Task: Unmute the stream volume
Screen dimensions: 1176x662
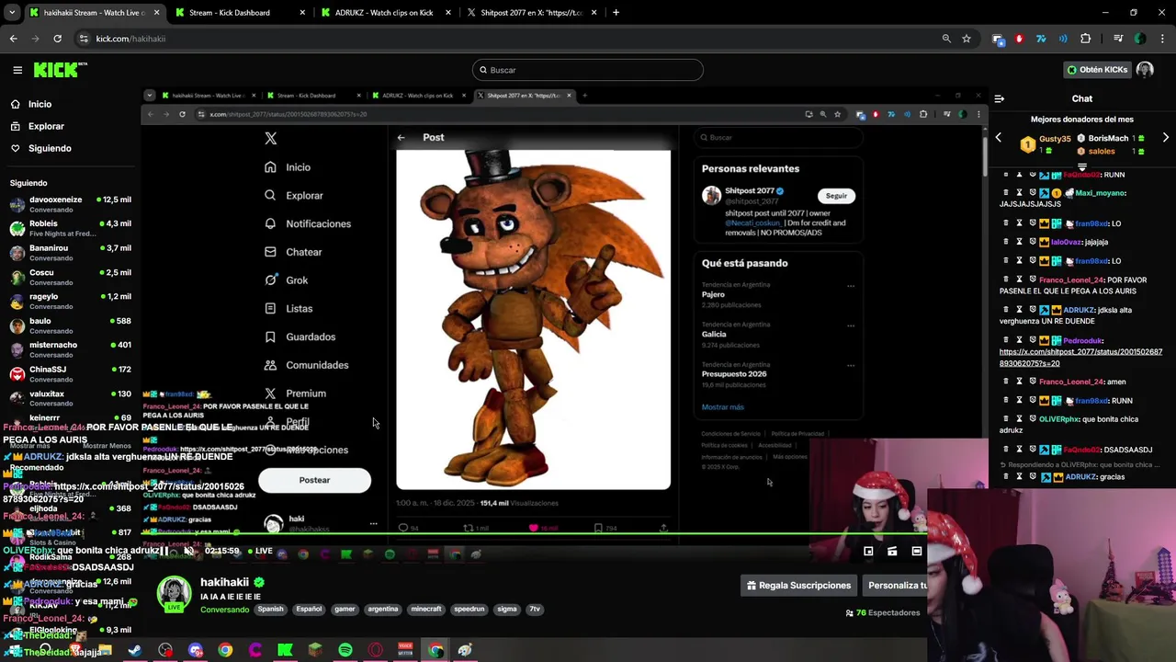Action: pyautogui.click(x=188, y=551)
